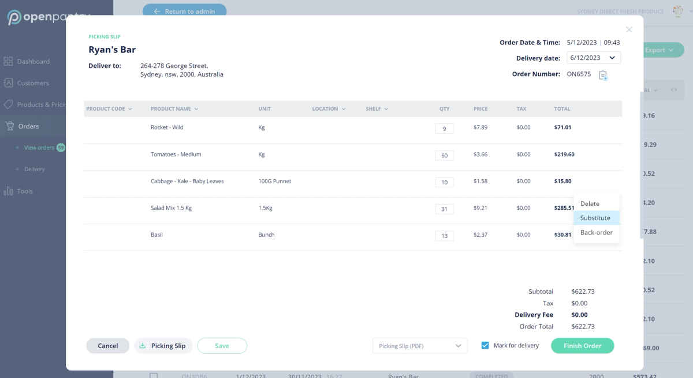The width and height of the screenshot is (693, 378).
Task: Choose Delete from context menu
Action: click(x=597, y=203)
